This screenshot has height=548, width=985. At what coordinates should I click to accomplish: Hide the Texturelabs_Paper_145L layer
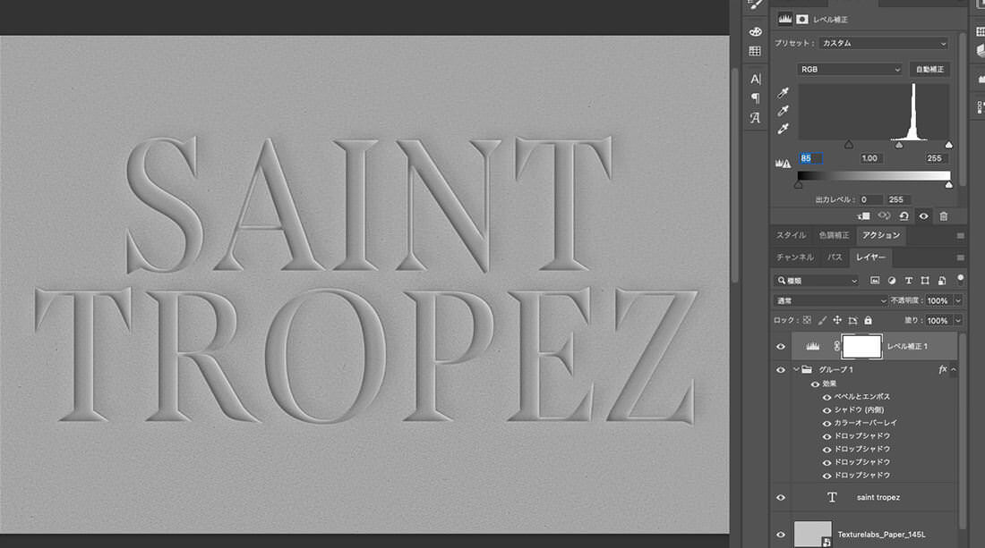click(781, 535)
